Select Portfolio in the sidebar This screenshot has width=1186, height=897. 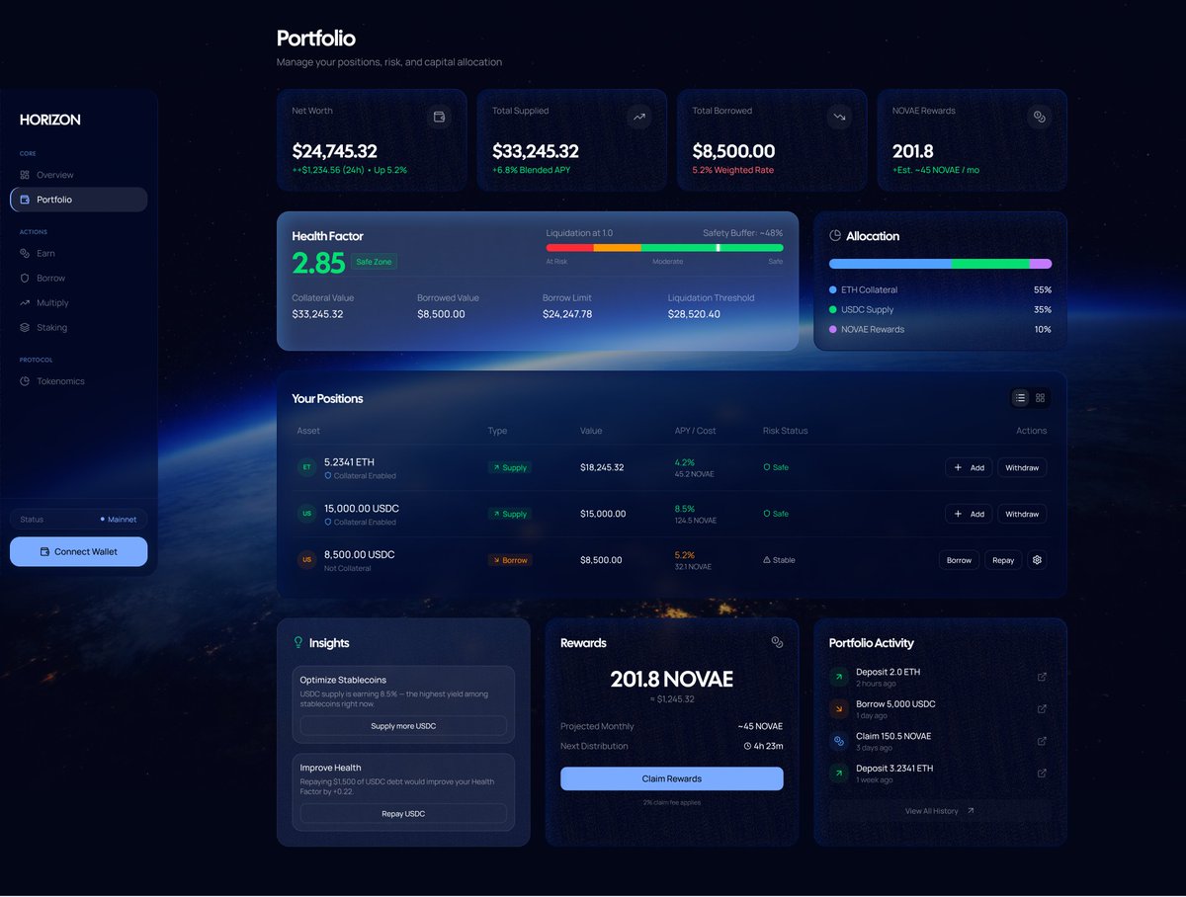pyautogui.click(x=79, y=200)
